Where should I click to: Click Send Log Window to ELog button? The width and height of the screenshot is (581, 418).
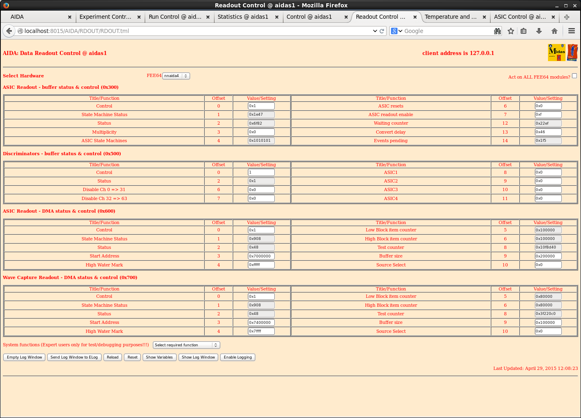pos(74,357)
